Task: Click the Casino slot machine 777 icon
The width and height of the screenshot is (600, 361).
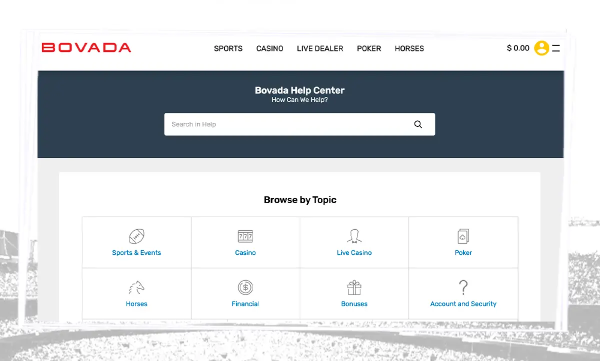Action: [x=245, y=236]
